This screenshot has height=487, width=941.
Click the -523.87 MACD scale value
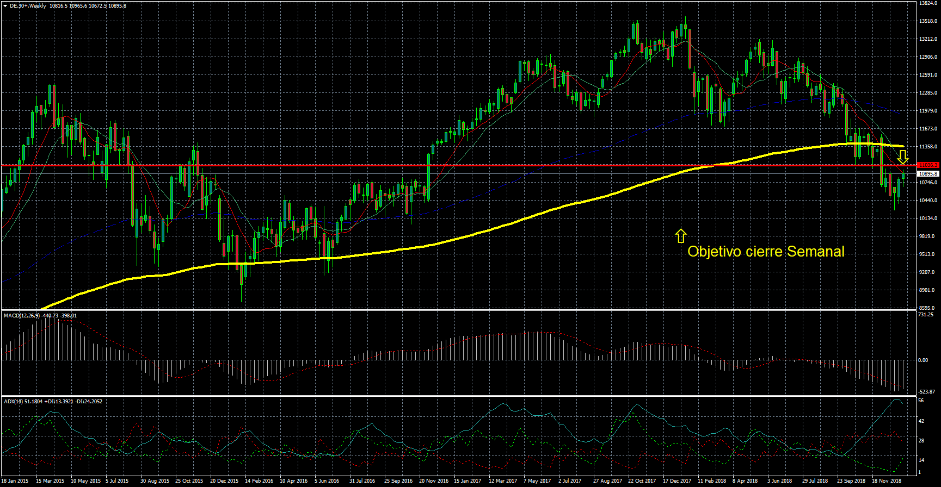tap(926, 391)
